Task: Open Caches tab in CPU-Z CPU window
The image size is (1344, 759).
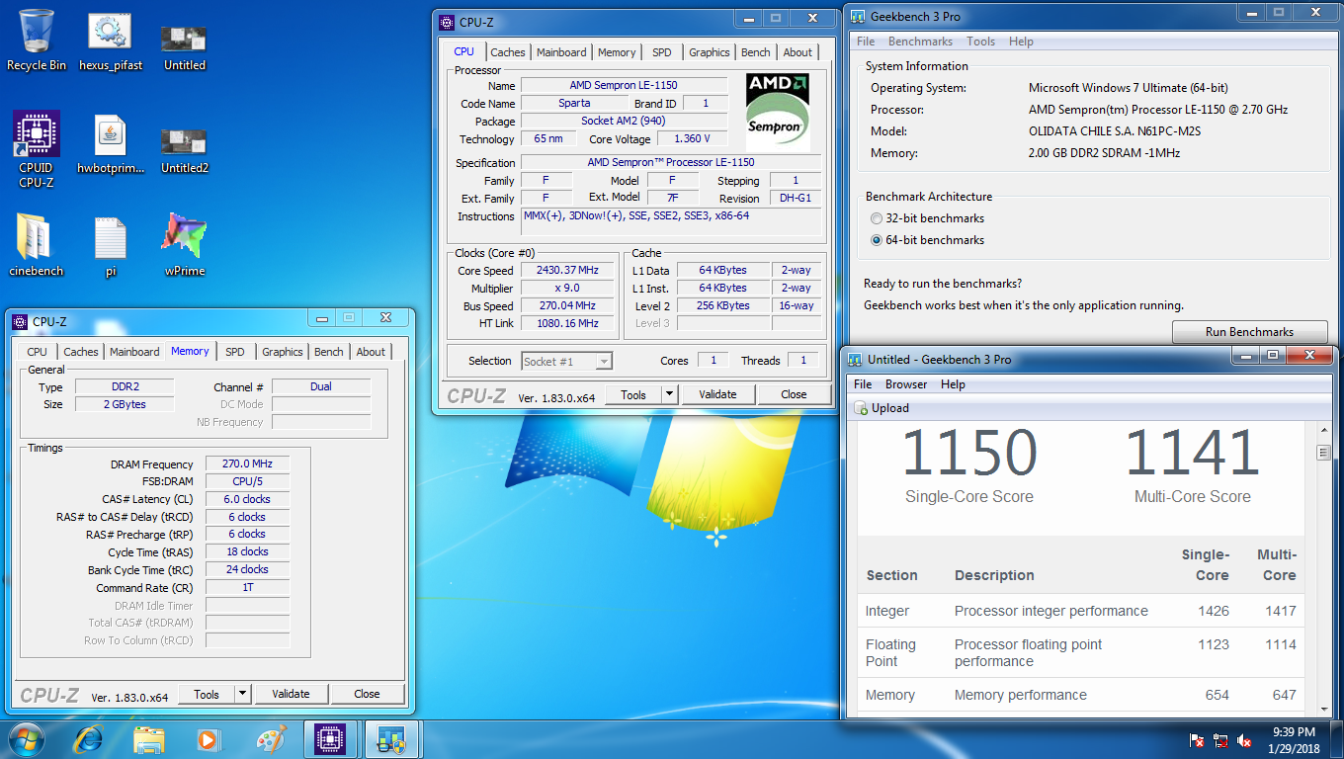Action: pyautogui.click(x=508, y=52)
